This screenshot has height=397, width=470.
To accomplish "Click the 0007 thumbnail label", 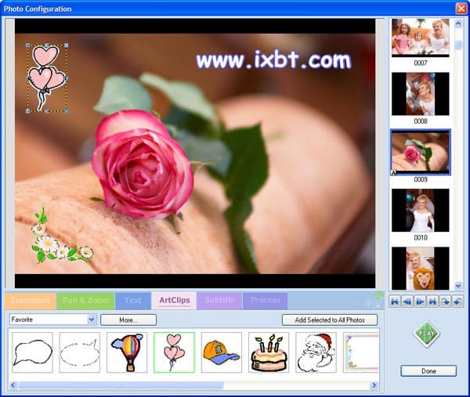I will [x=421, y=63].
